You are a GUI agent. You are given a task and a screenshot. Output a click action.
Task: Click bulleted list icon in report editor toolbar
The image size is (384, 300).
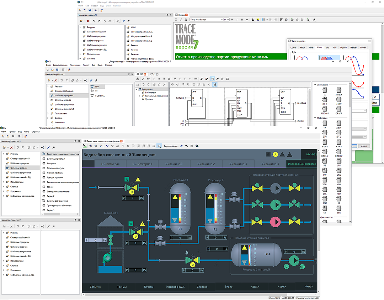(x=263, y=20)
